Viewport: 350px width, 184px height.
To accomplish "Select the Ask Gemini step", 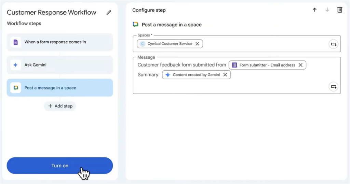I will (60, 65).
